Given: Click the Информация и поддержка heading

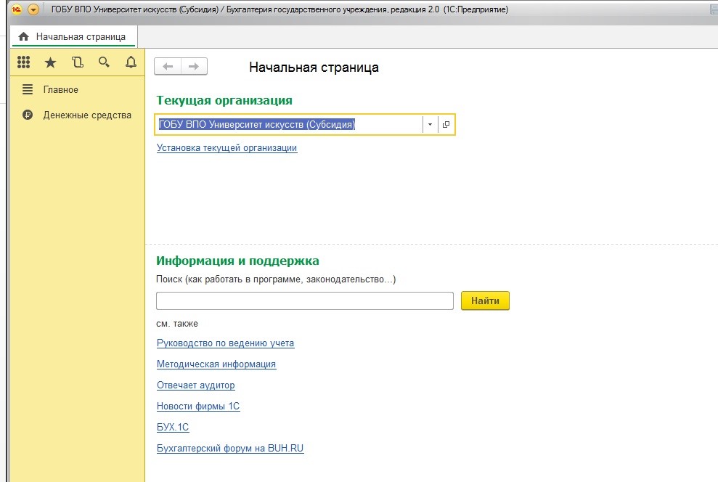Looking at the screenshot, I should pyautogui.click(x=237, y=261).
